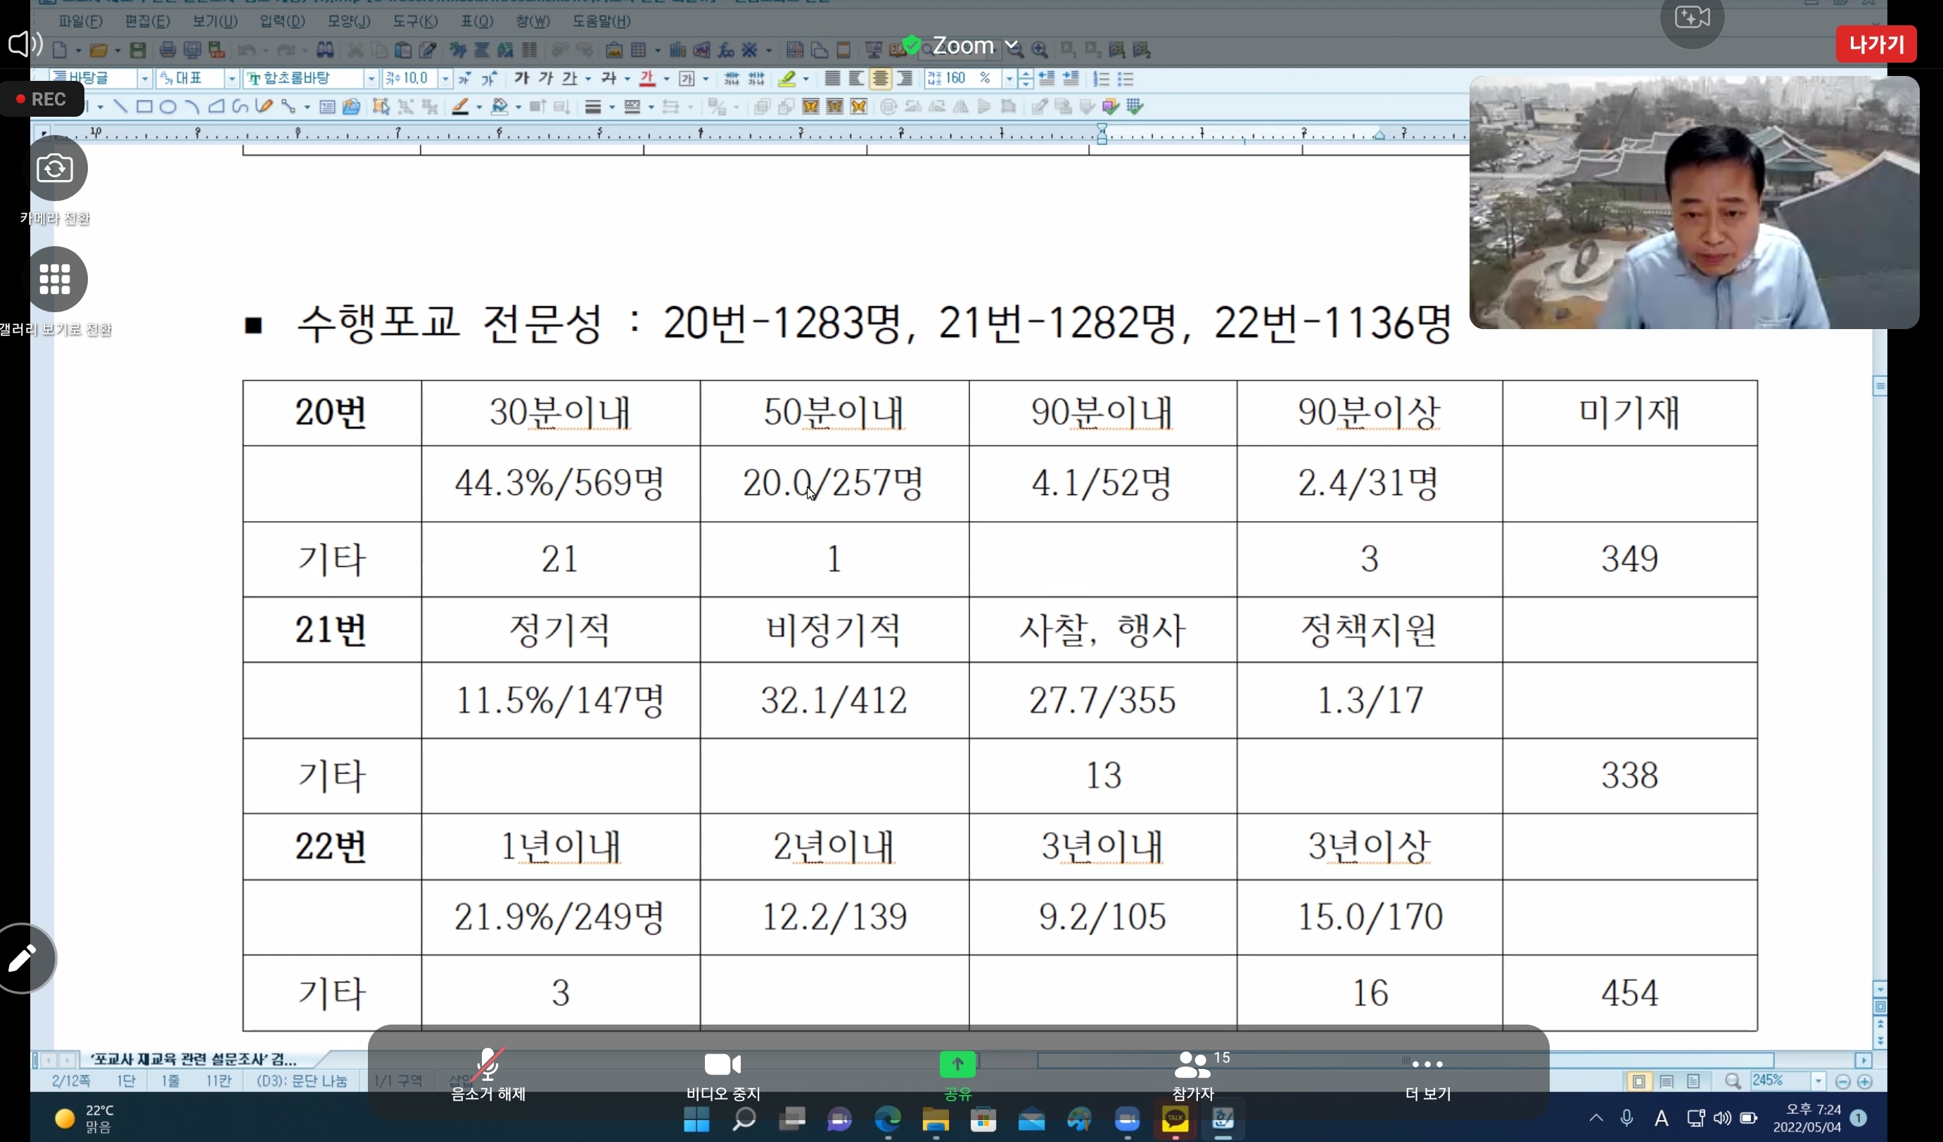The width and height of the screenshot is (1943, 1142).
Task: Expand the Zoom meeting info chevron
Action: [x=1011, y=46]
